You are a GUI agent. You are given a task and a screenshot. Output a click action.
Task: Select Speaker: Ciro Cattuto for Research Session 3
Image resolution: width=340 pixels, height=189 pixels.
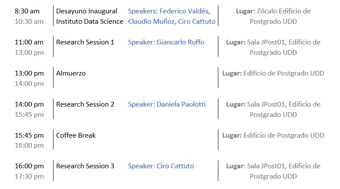pos(161,166)
